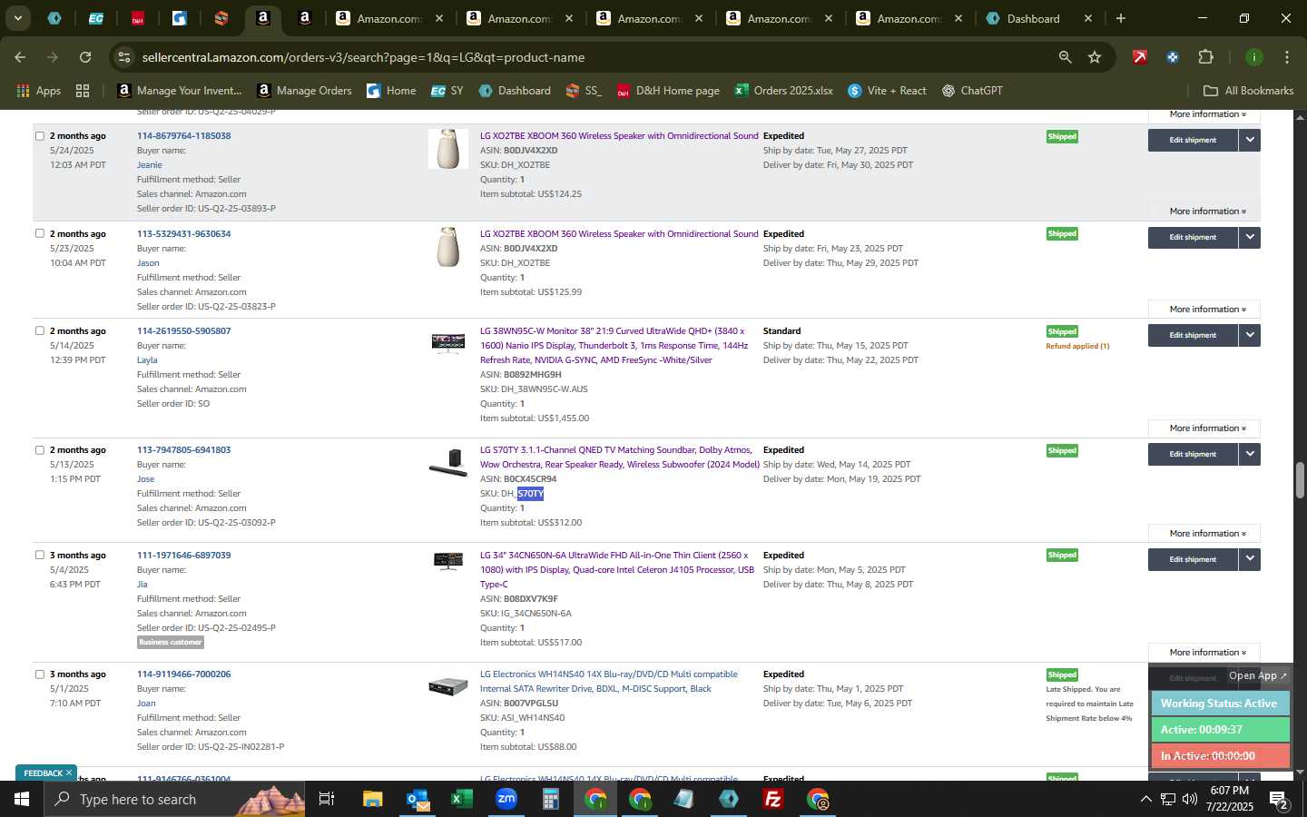
Task: Open FileZilla from the taskbar
Action: [773, 799]
